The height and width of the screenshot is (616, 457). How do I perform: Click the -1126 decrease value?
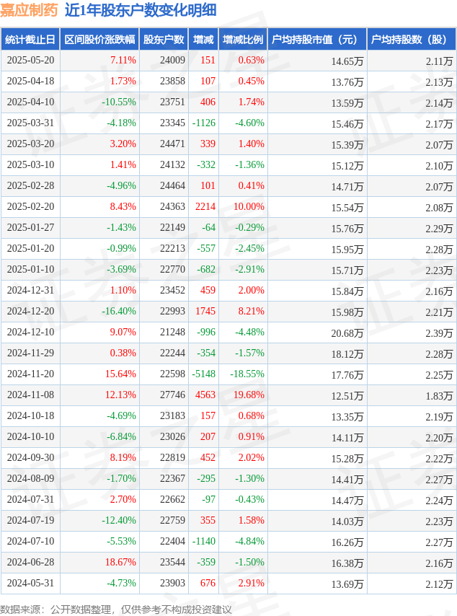click(x=204, y=123)
